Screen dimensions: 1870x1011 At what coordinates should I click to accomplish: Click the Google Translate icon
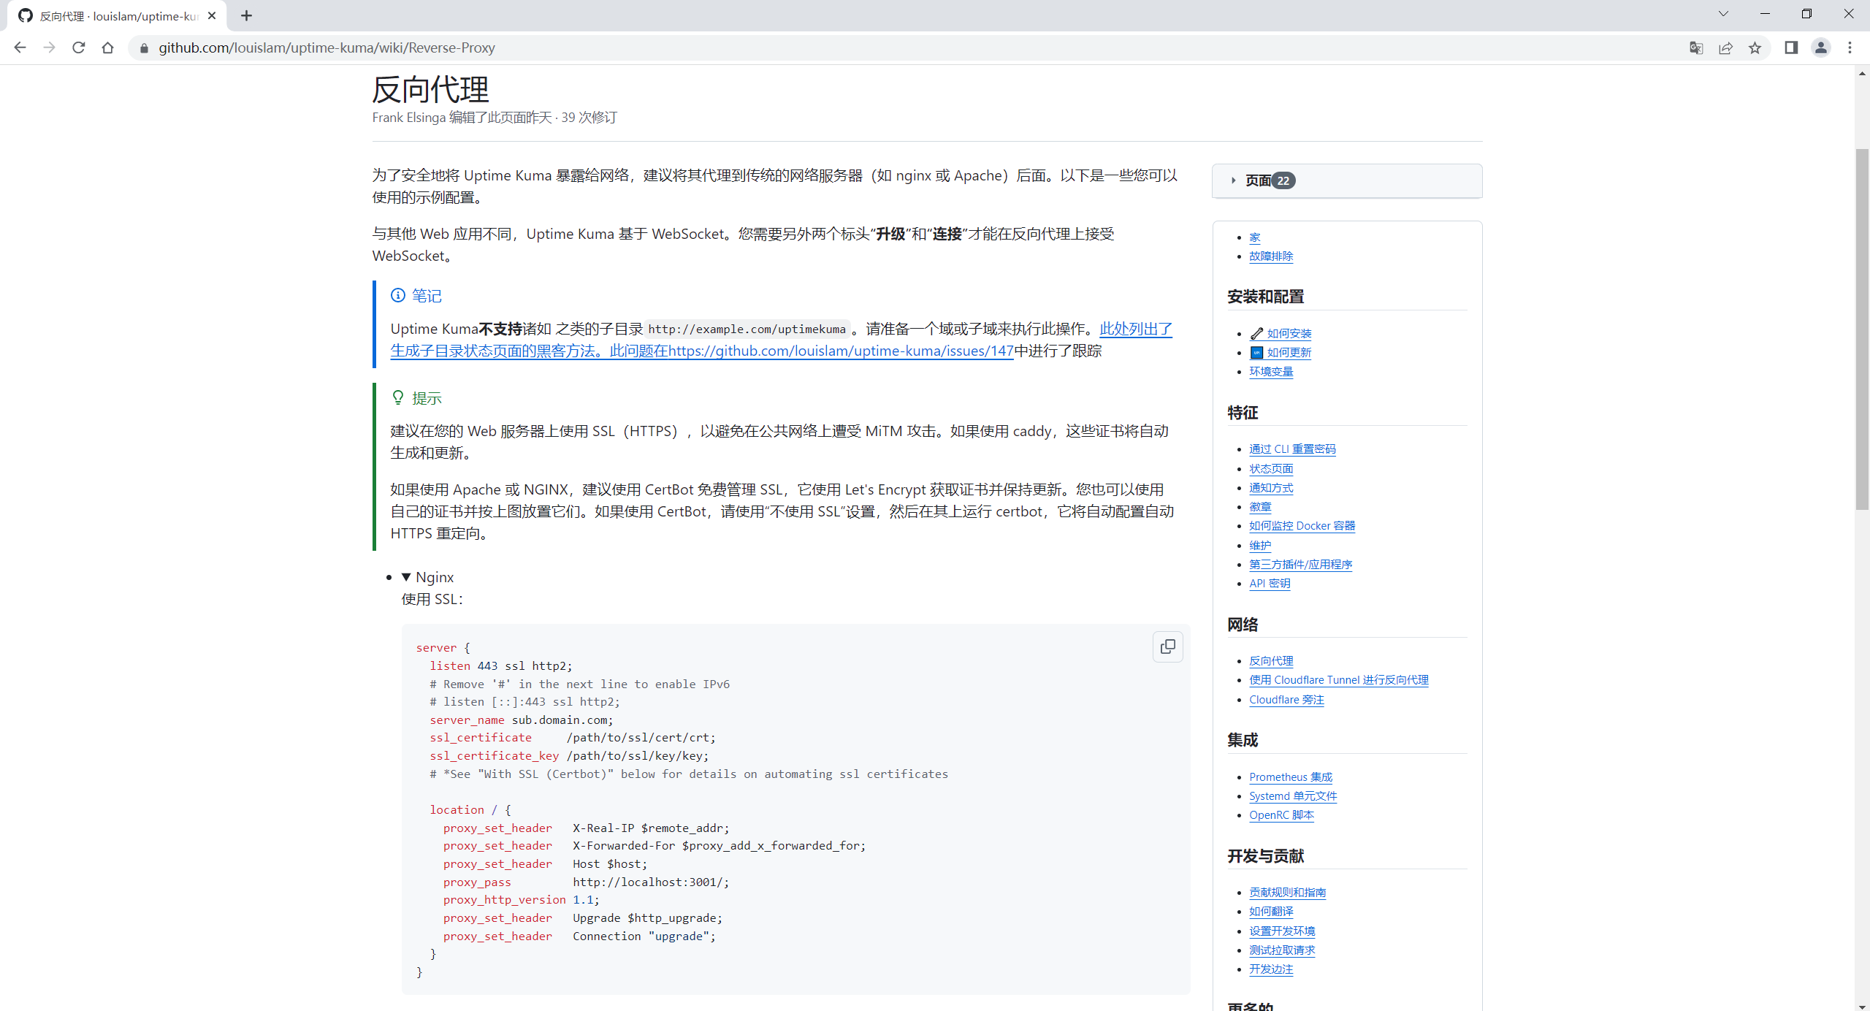coord(1696,47)
